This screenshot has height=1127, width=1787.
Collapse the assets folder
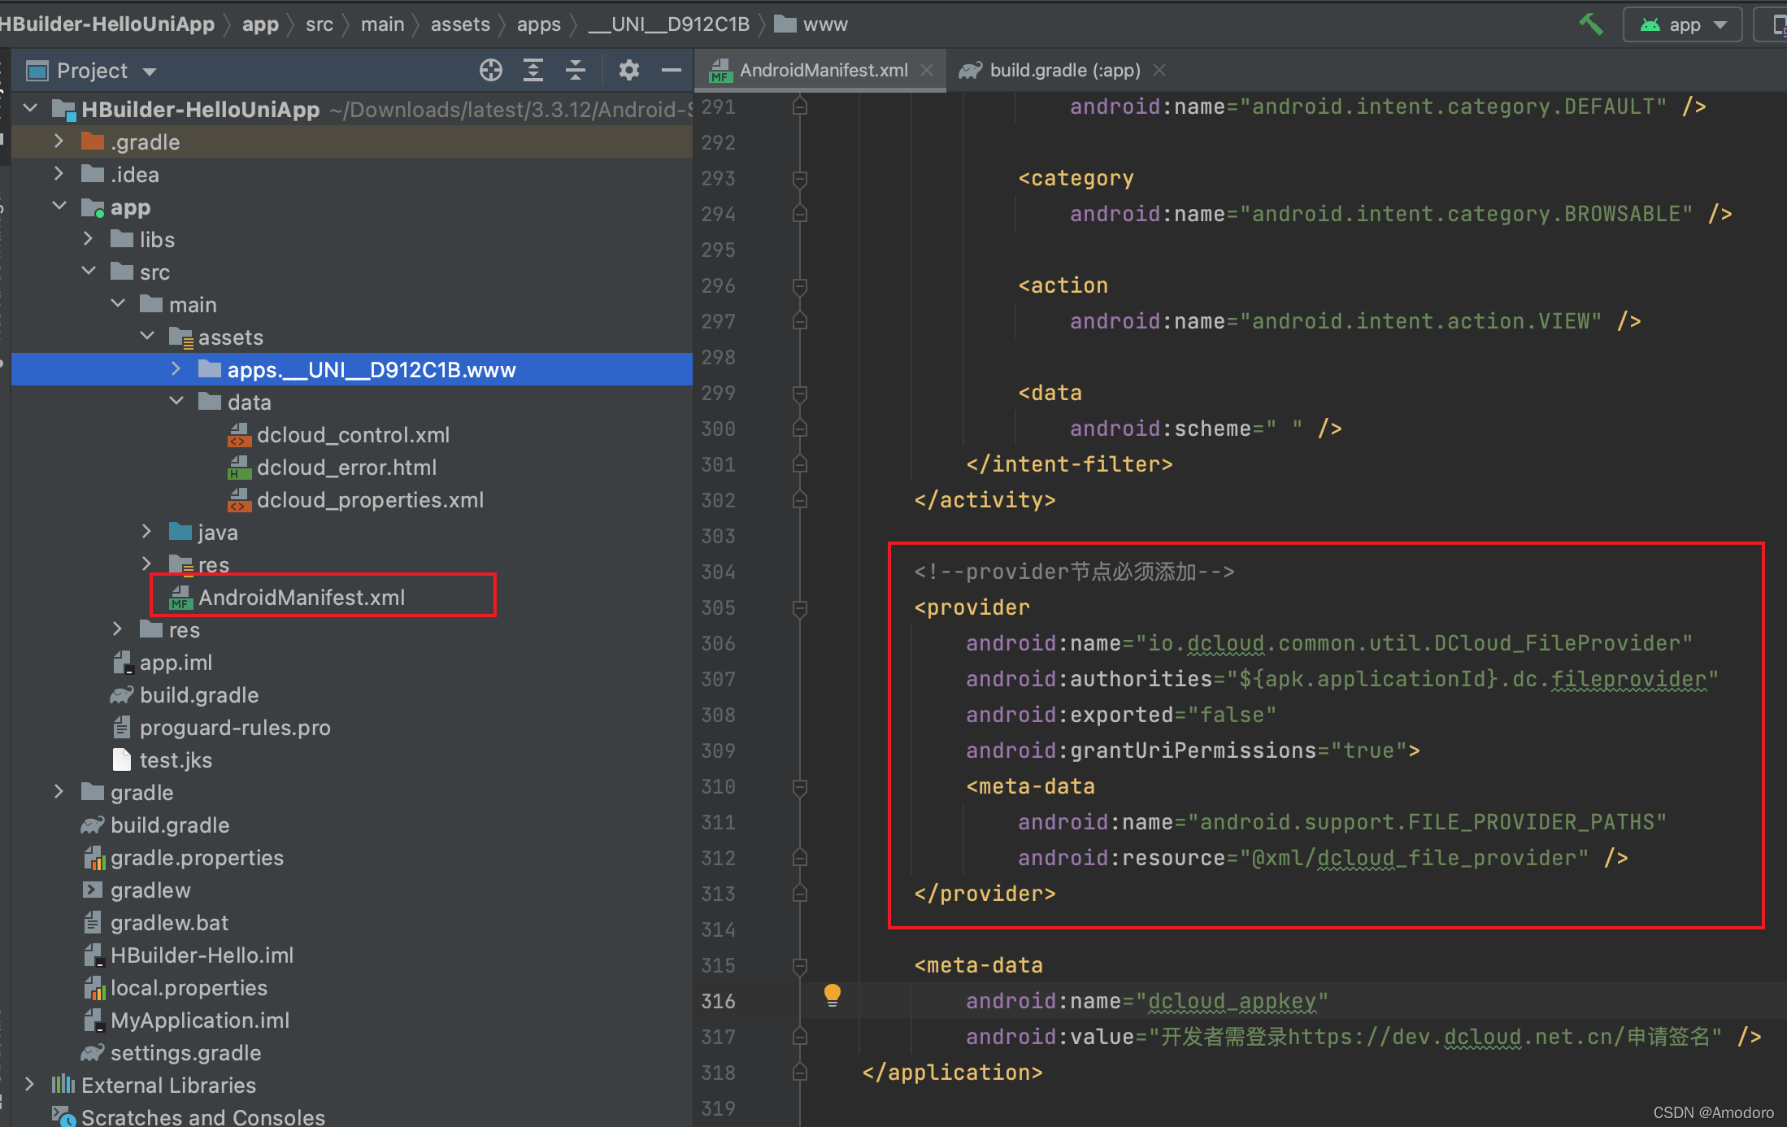[x=146, y=337]
